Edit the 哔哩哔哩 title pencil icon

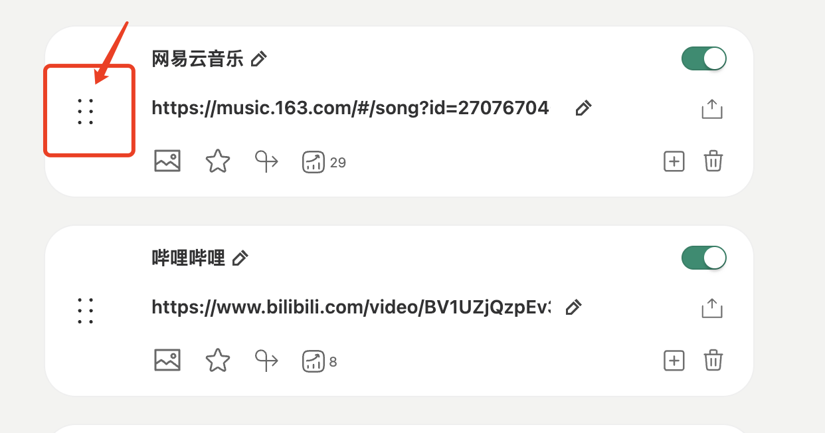[x=240, y=258]
